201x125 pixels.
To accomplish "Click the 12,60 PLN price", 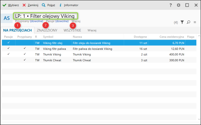I will click(178, 49).
